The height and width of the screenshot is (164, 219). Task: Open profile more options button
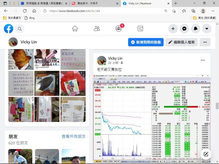(205, 42)
